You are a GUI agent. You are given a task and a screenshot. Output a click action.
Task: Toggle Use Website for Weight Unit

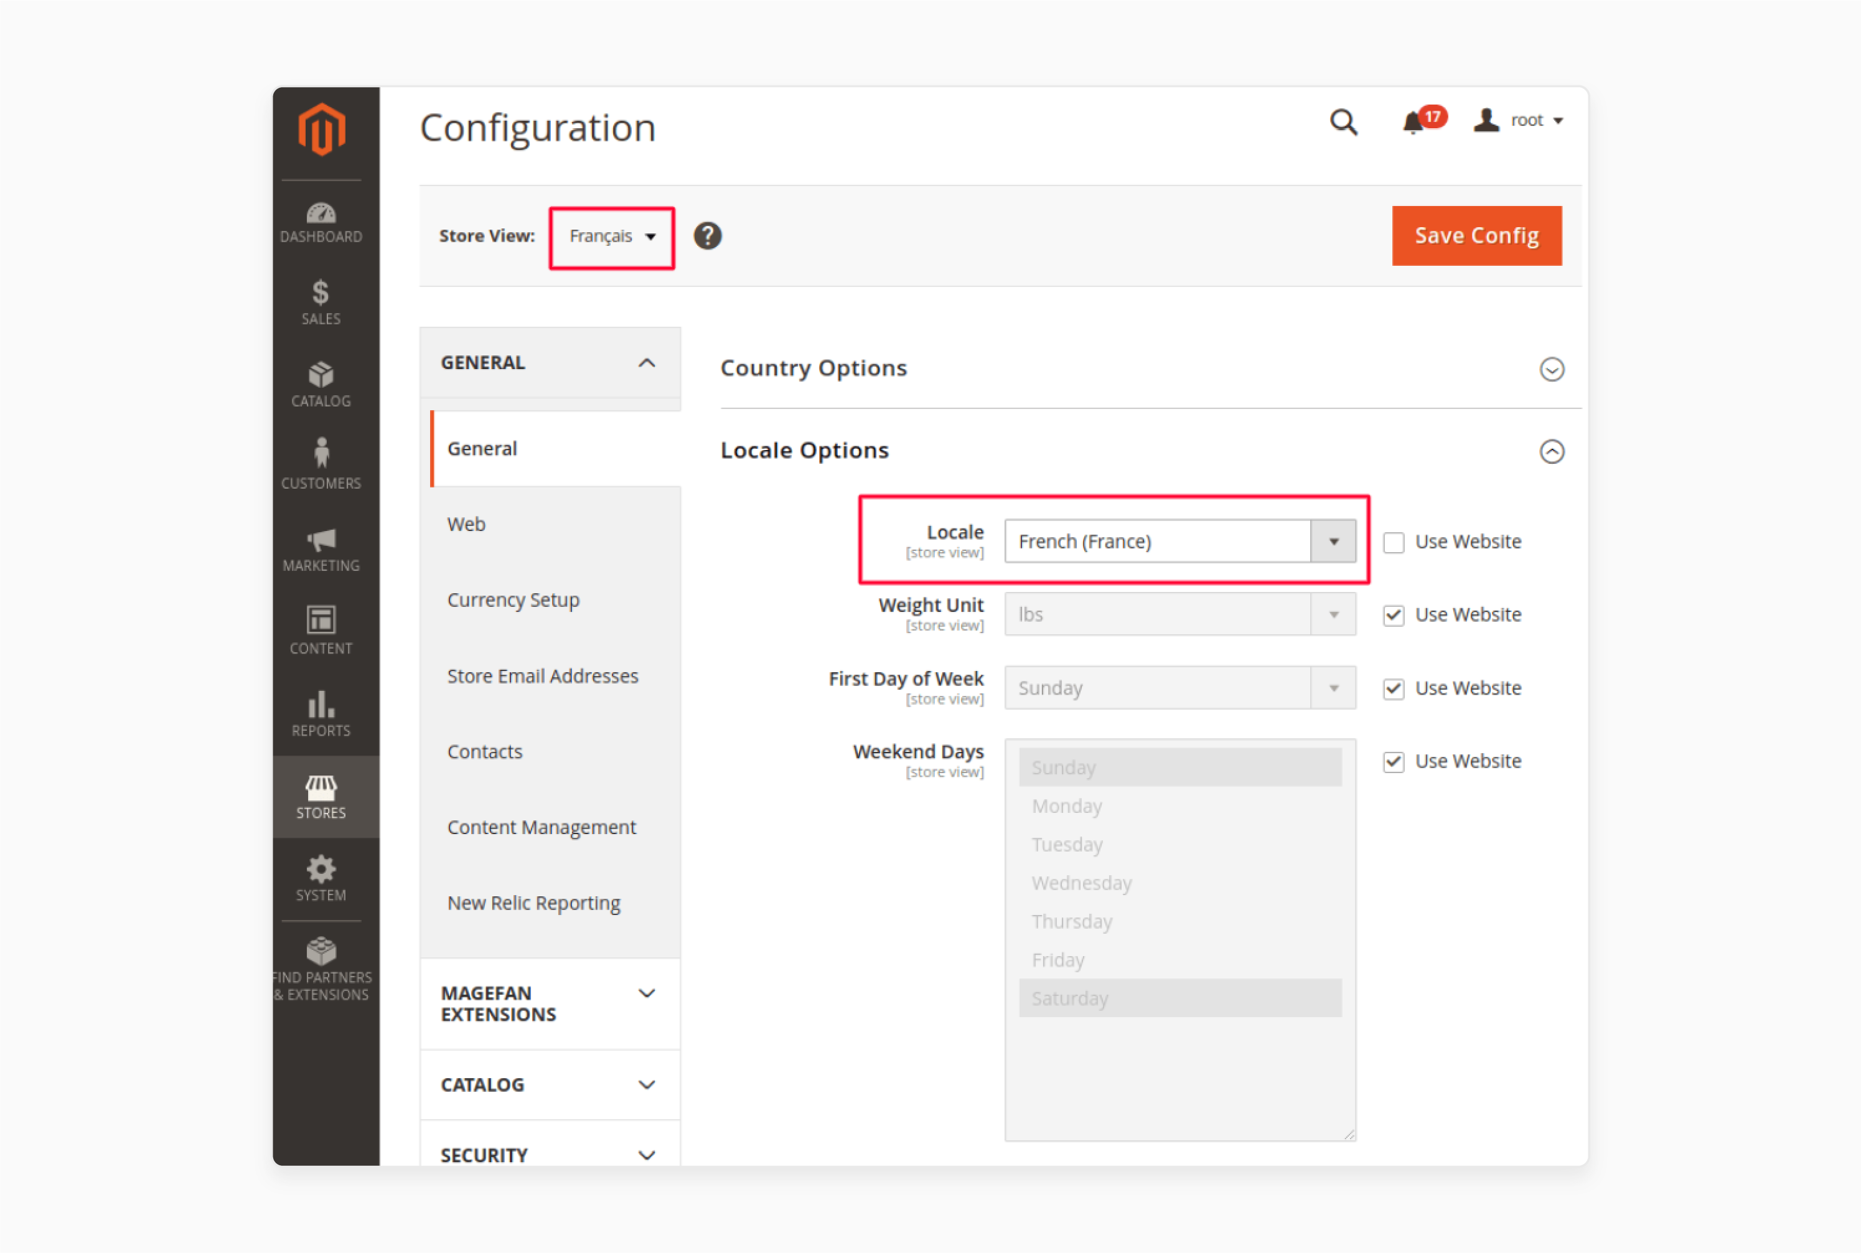1394,616
